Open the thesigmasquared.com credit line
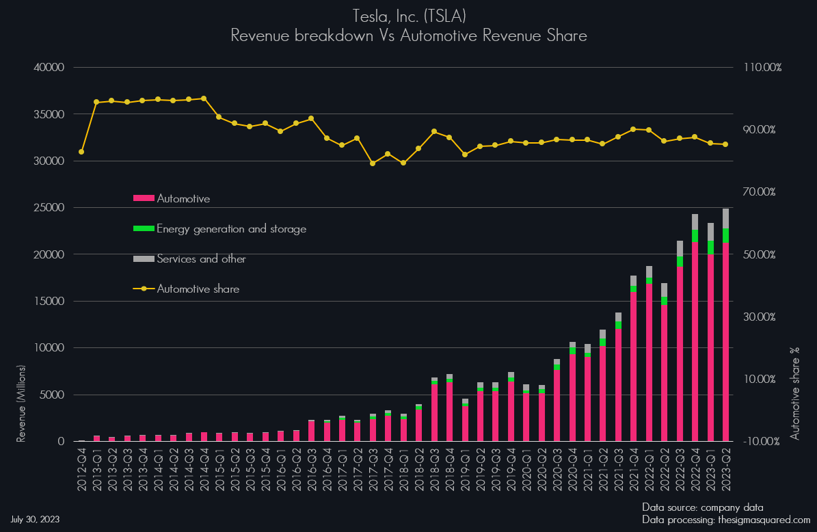Viewport: 817px width, 532px height. [x=726, y=520]
